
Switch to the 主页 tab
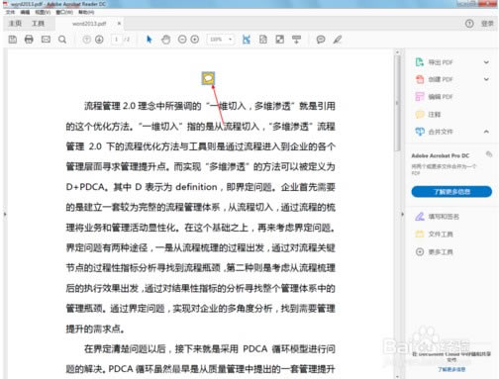pyautogui.click(x=15, y=24)
